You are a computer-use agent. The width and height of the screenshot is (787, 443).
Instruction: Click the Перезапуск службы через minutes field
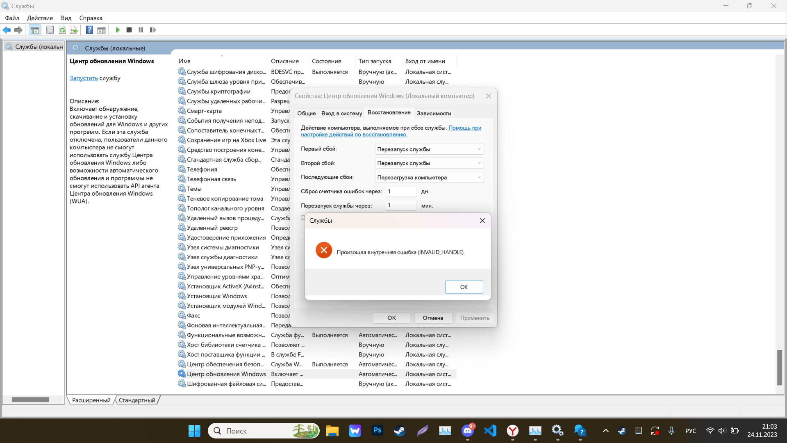coord(401,206)
